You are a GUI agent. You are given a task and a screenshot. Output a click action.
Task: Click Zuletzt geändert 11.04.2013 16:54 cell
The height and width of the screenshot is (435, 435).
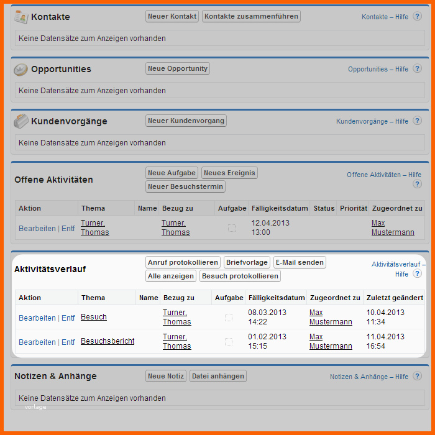(x=385, y=341)
